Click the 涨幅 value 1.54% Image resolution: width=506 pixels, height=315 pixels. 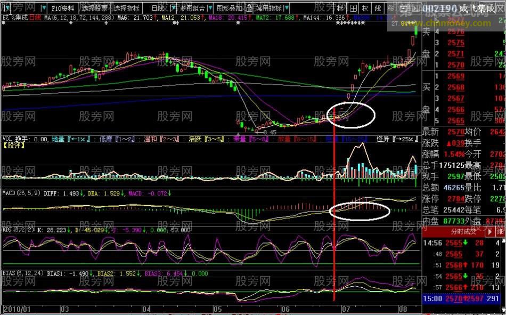(454, 154)
